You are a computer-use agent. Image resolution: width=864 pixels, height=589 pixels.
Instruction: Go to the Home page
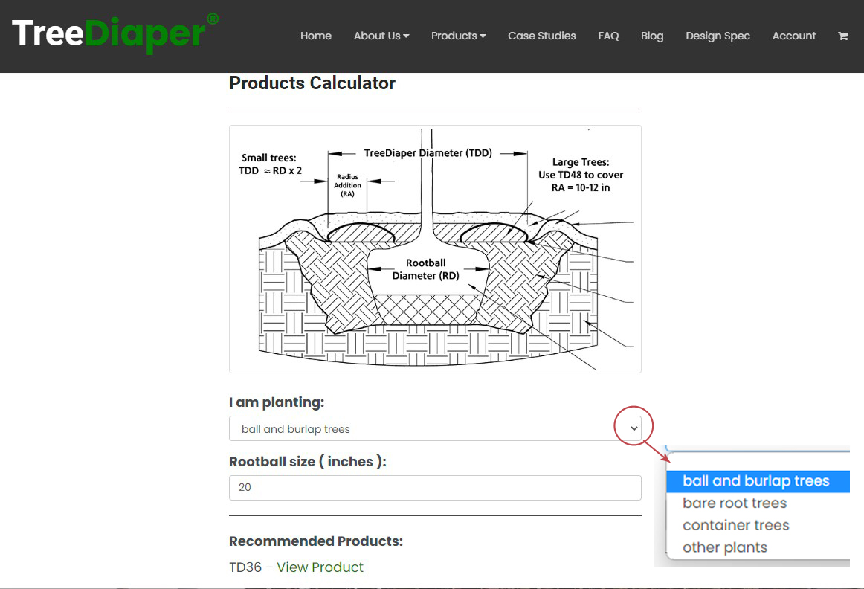click(316, 36)
